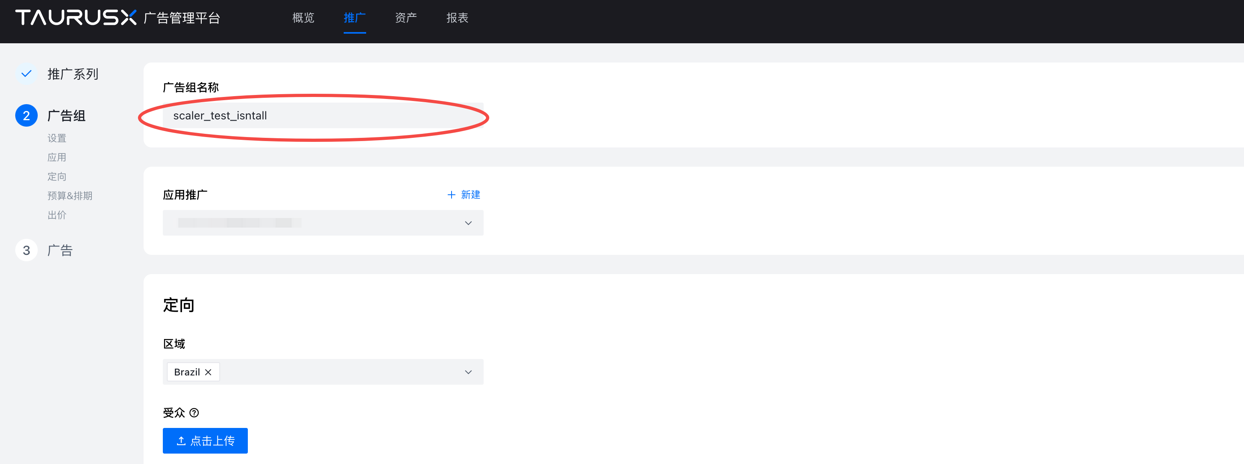Open the 概览 overview tab
Viewport: 1244px width, 464px height.
(x=303, y=18)
